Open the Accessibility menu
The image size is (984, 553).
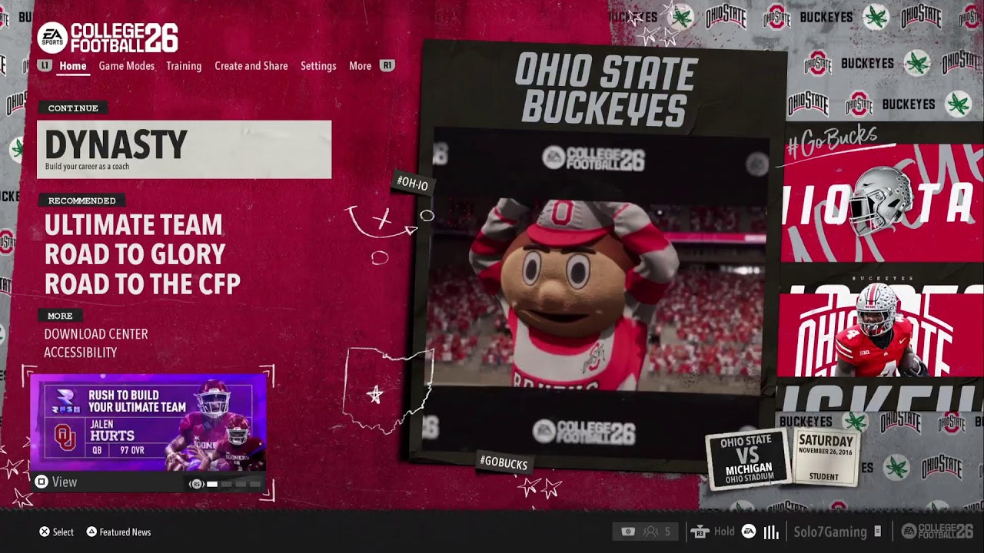pos(81,353)
